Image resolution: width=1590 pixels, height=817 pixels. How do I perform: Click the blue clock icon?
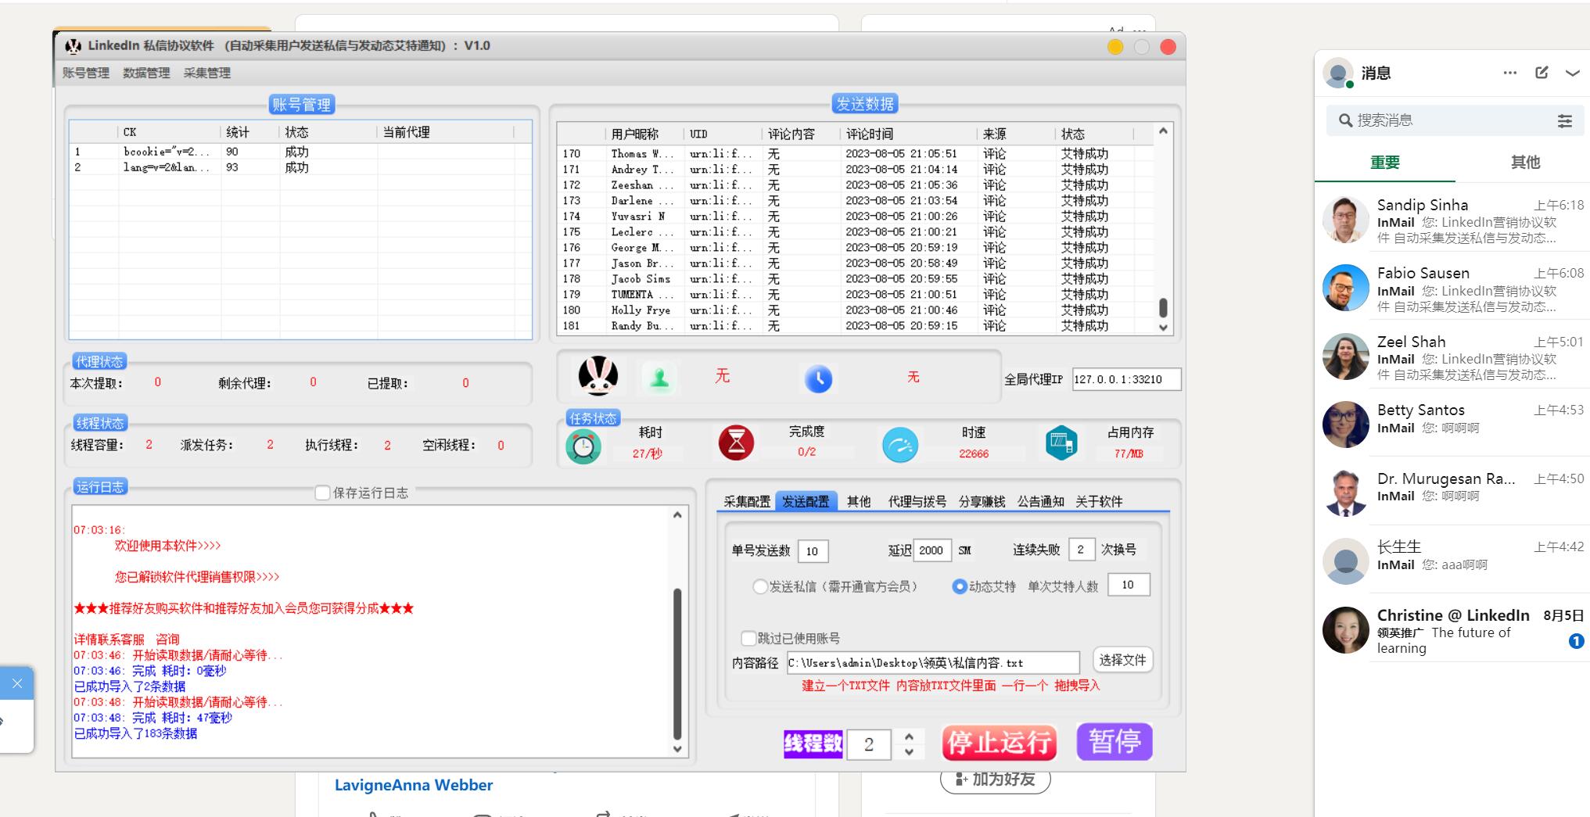click(x=818, y=379)
